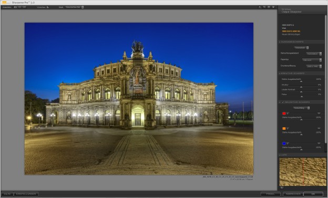Click the Lupe magnified preview thumbnail
Screen dimensions: 328x198
tap(303, 172)
